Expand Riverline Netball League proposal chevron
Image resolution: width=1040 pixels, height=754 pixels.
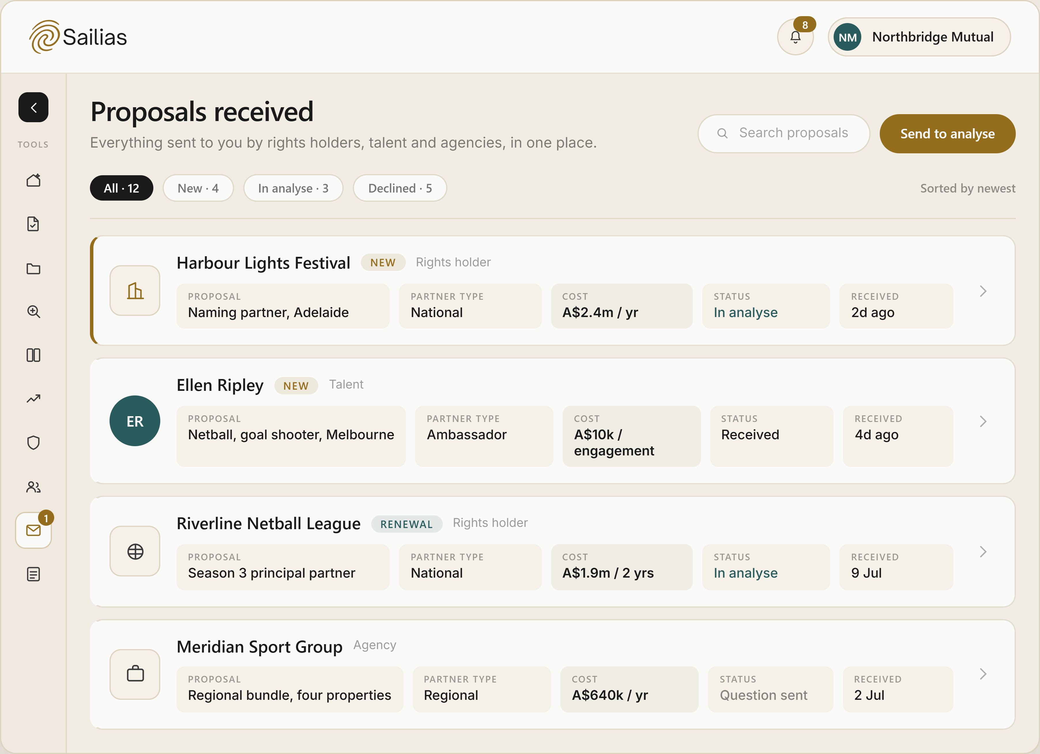(x=983, y=552)
